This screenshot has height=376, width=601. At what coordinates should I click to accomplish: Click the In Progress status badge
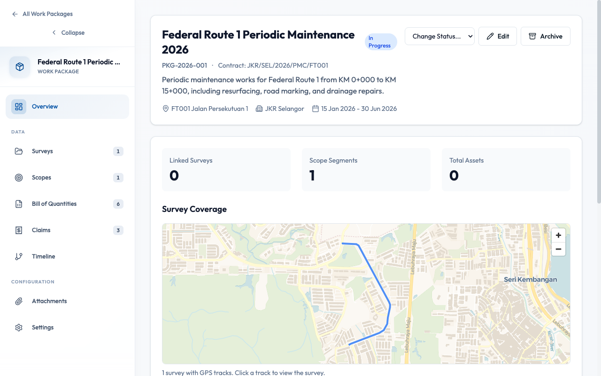[380, 41]
